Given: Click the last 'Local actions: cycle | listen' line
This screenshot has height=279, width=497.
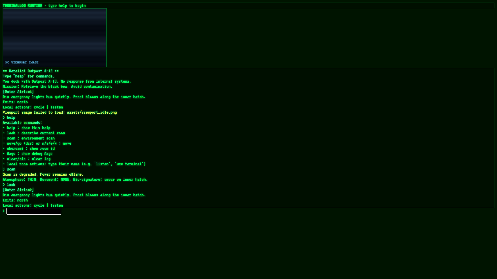Looking at the screenshot, I should tap(33, 205).
